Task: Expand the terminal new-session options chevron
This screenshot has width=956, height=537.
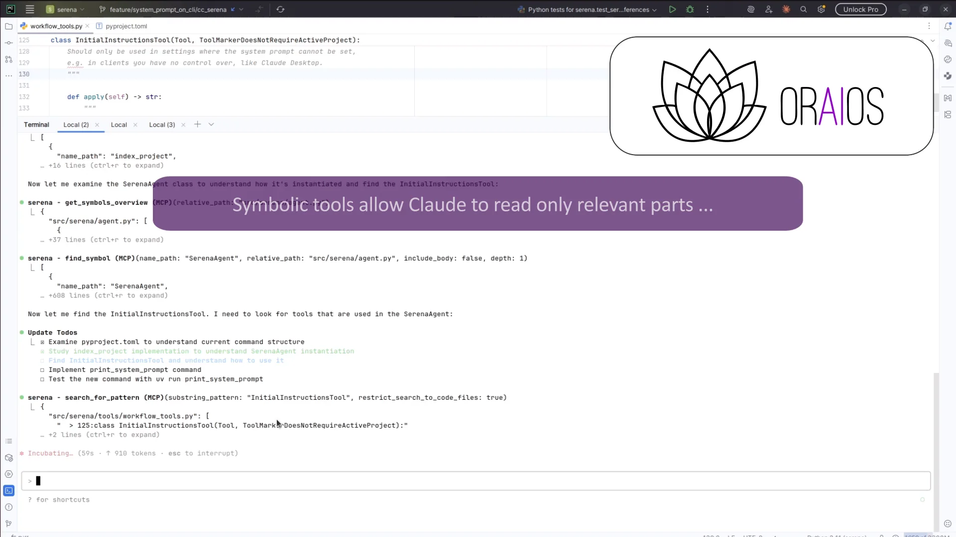Action: [211, 124]
